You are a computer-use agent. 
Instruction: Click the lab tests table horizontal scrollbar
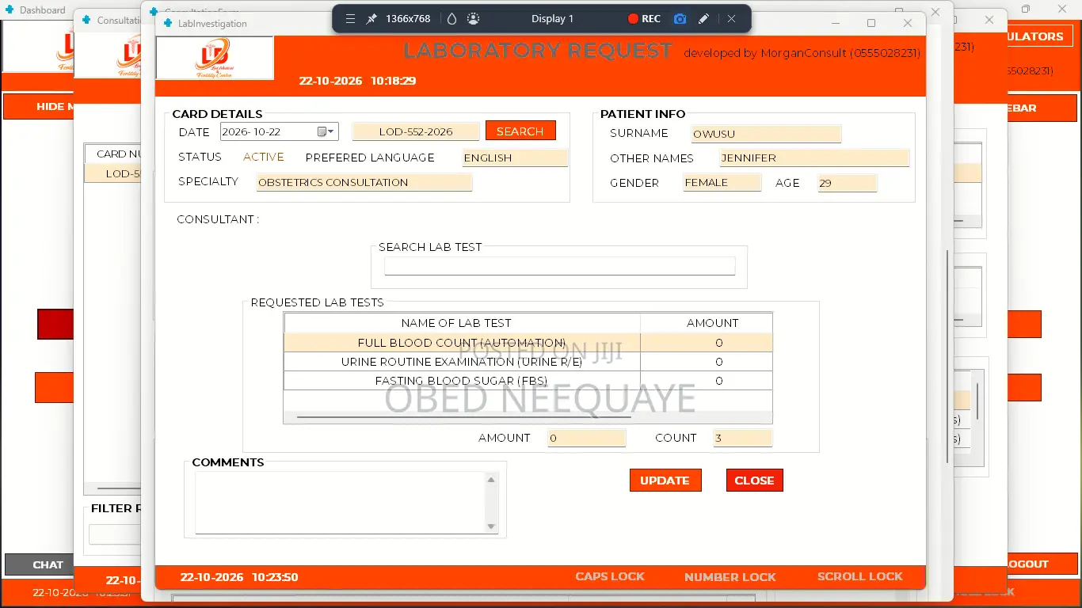click(x=463, y=416)
